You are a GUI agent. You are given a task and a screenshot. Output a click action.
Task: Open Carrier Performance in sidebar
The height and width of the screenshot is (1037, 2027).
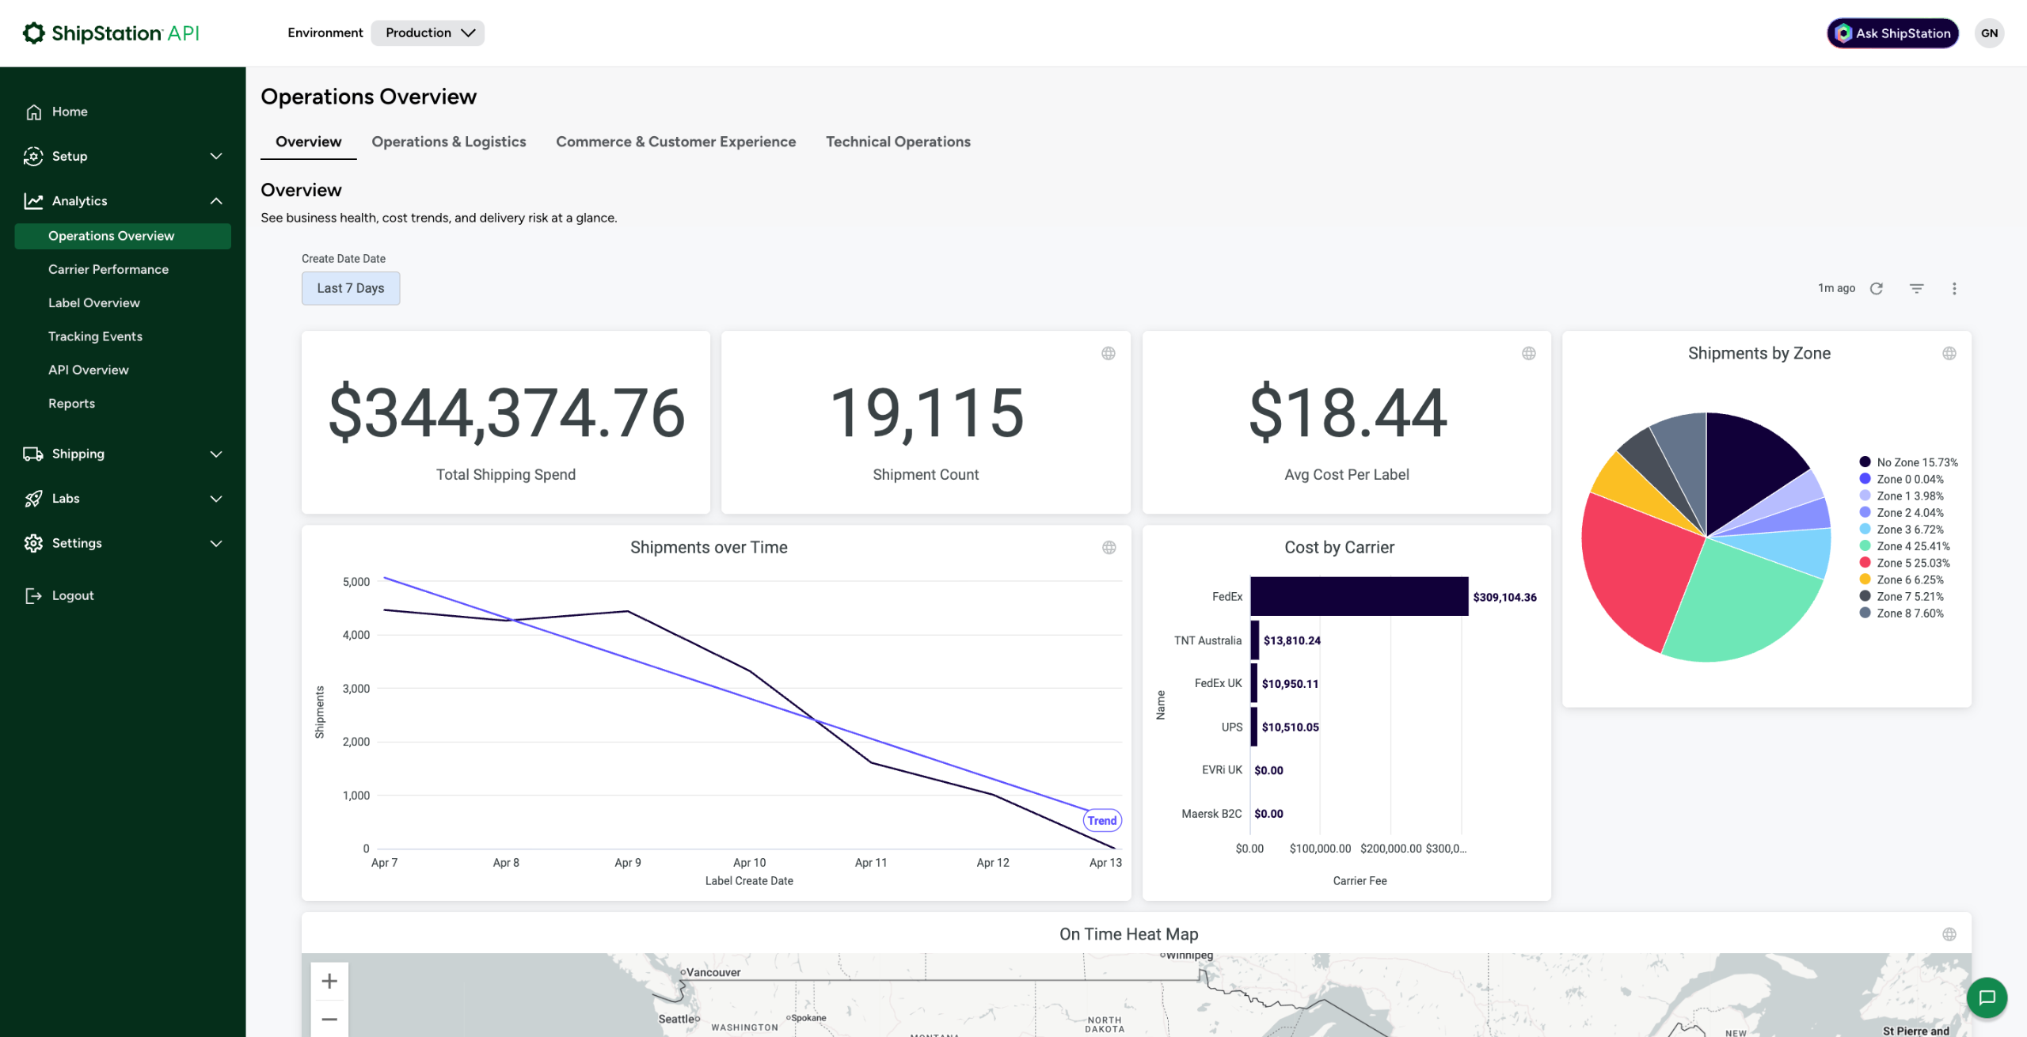click(108, 269)
